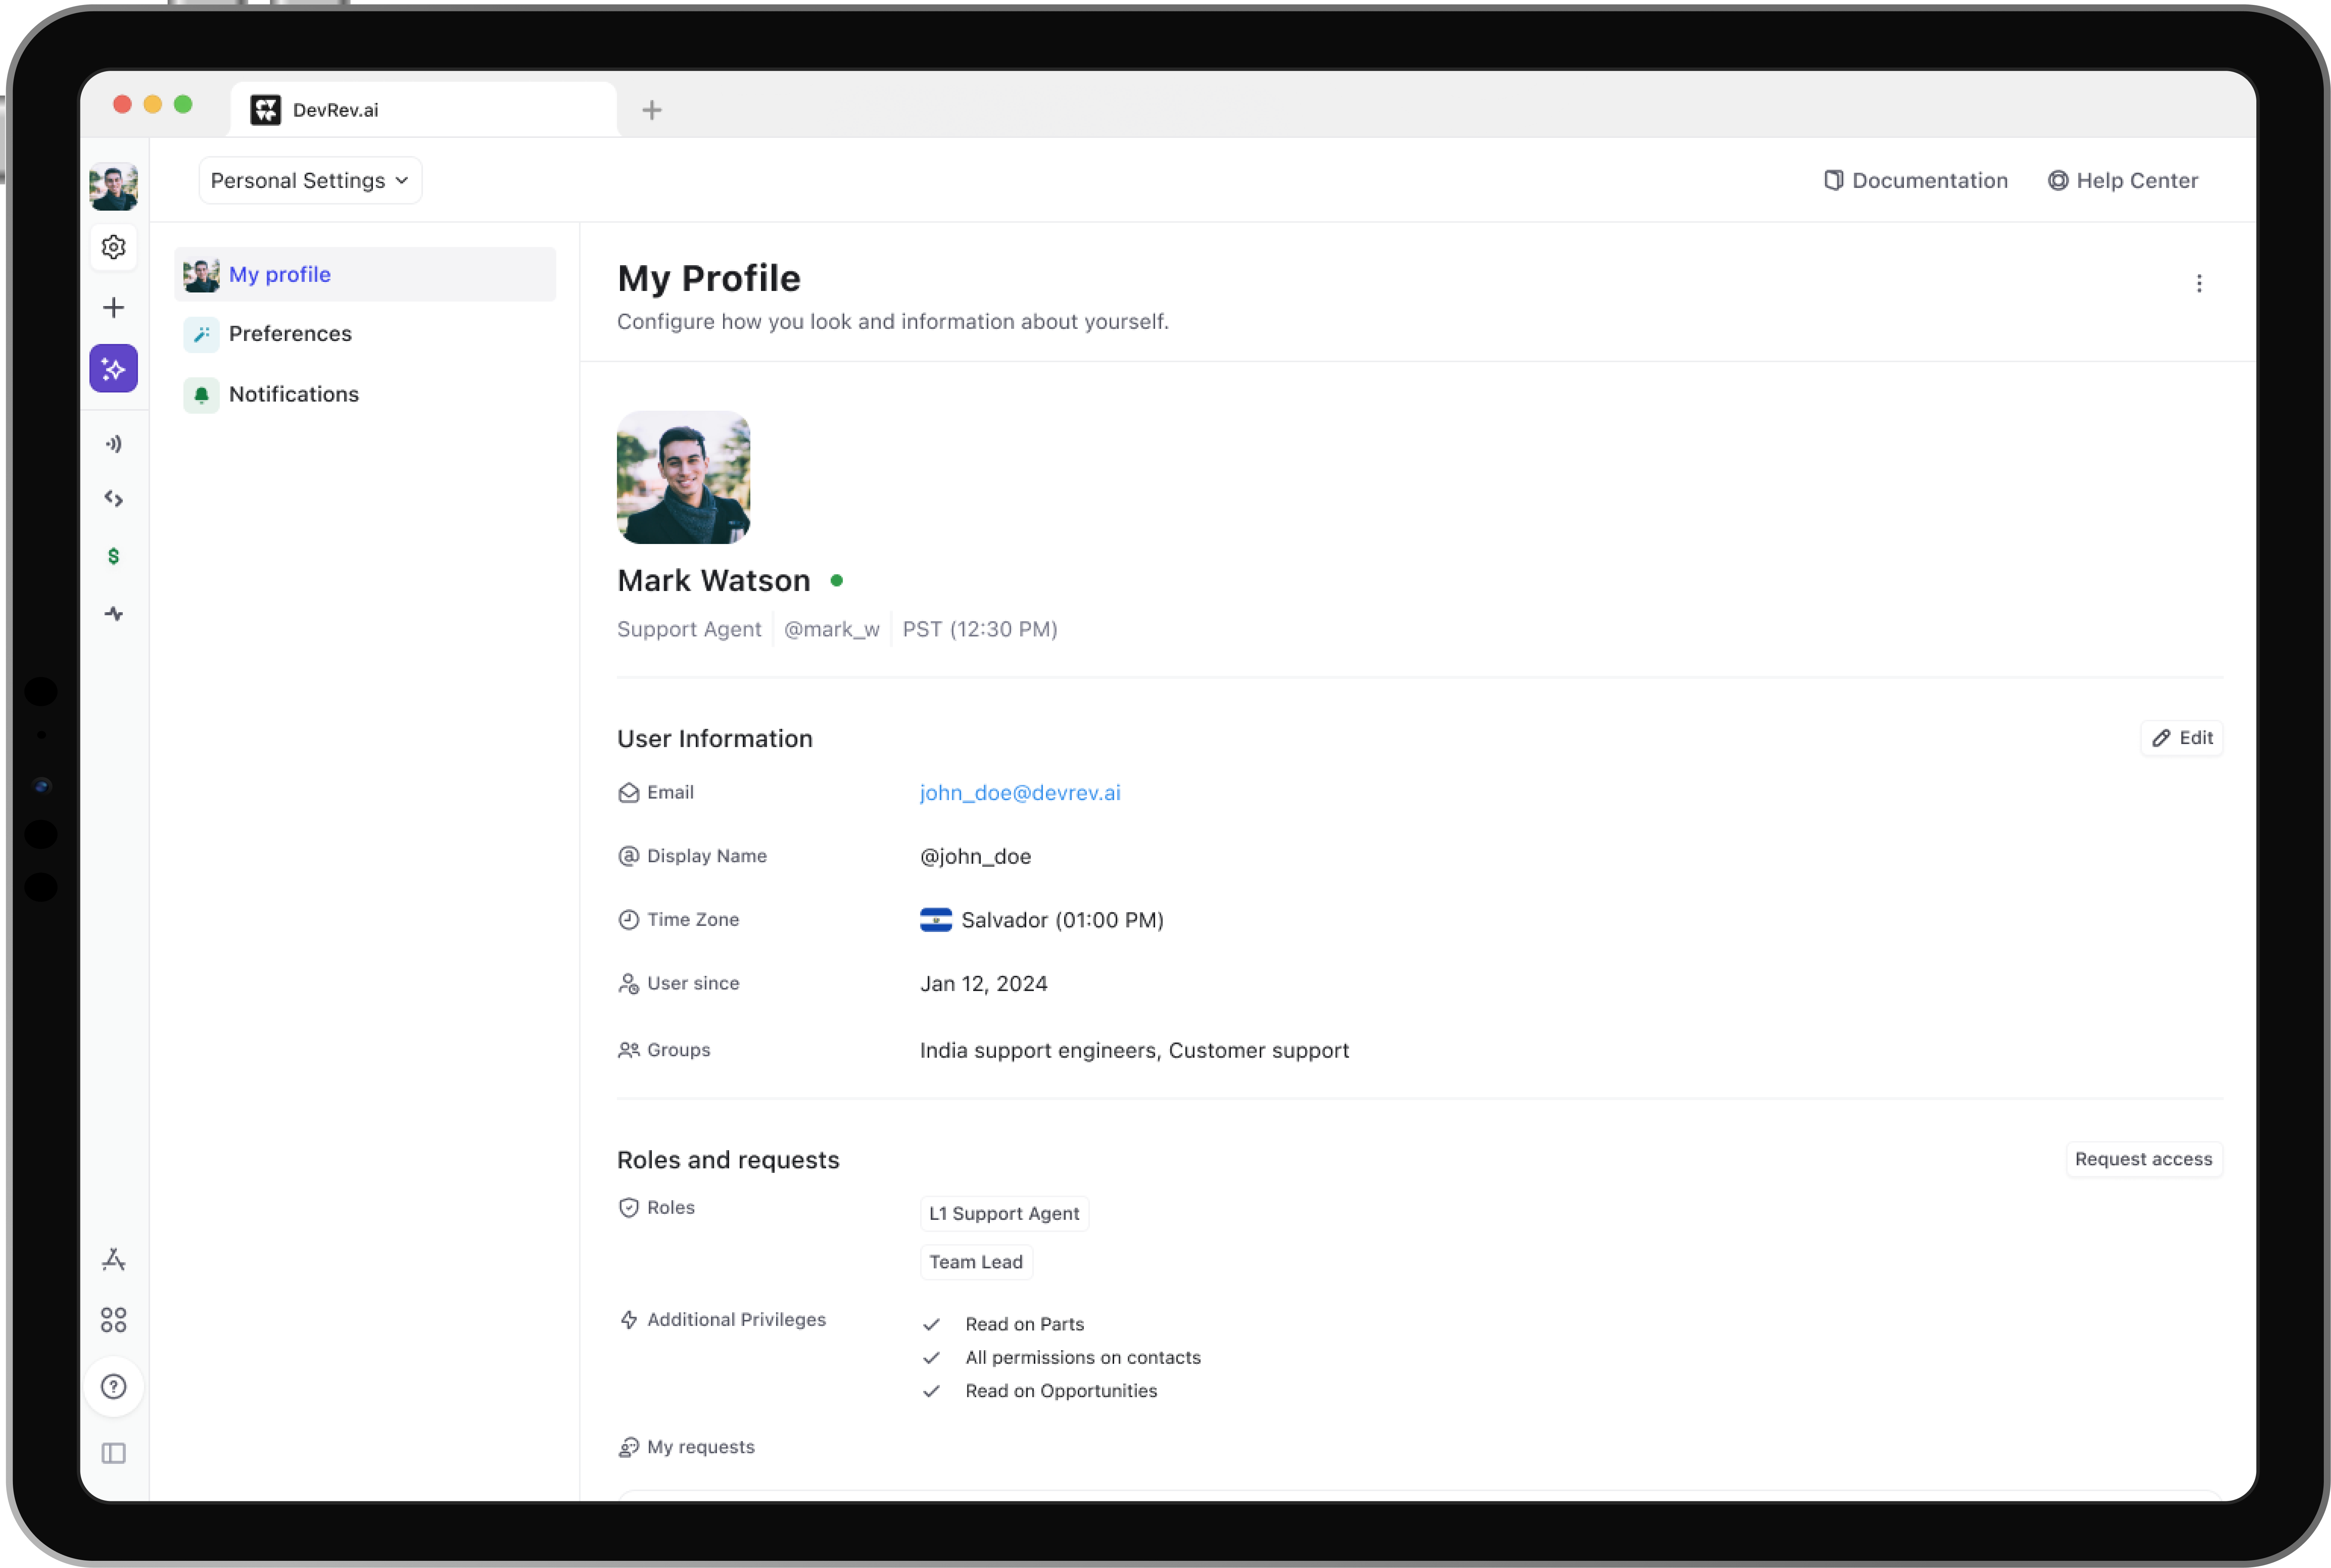Click the Time Zone clock icon
Image resolution: width=2331 pixels, height=1568 pixels.
click(x=628, y=920)
